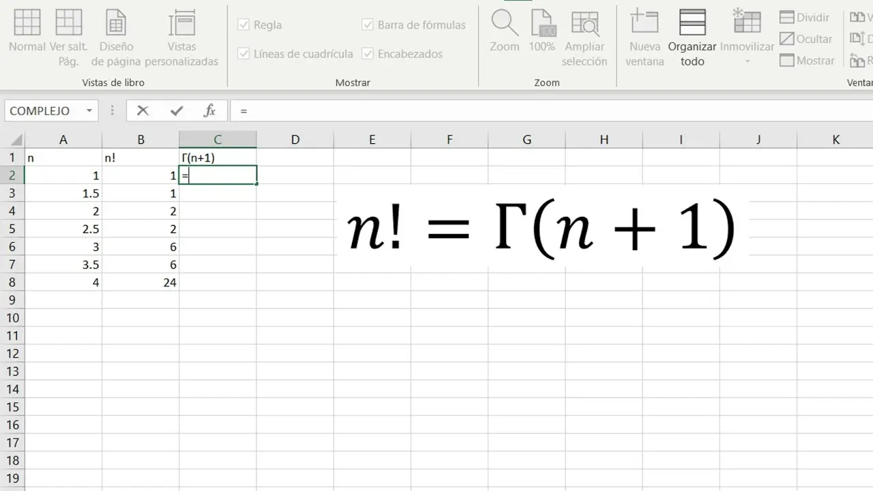This screenshot has width=873, height=491.
Task: Toggle the Regla checkbox
Action: [243, 25]
